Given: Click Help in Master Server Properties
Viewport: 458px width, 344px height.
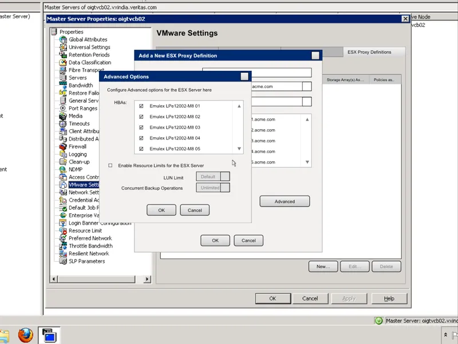Looking at the screenshot, I should (389, 298).
